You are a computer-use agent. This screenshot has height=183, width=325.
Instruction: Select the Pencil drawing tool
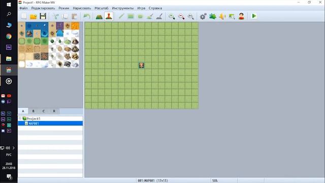coord(121,16)
